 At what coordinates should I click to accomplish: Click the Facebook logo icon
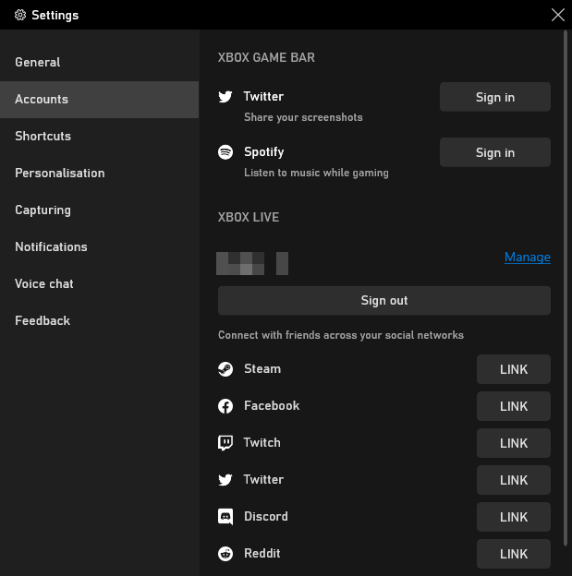pyautogui.click(x=225, y=406)
